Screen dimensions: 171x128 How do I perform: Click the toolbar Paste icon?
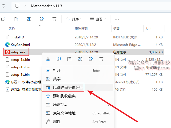pos(16,19)
